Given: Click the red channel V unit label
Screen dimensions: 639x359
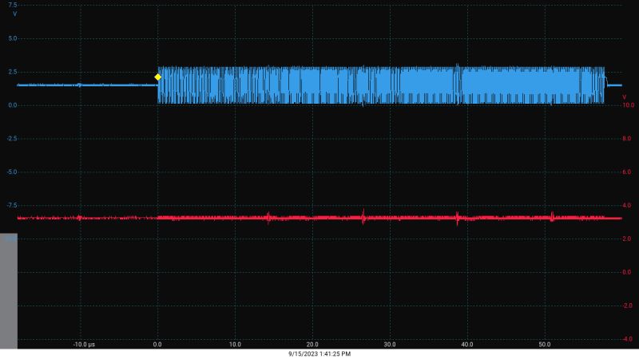Looking at the screenshot, I should click(624, 97).
